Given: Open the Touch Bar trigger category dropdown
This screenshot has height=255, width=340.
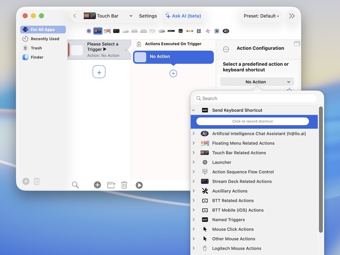Looking at the screenshot, I should click(x=108, y=16).
